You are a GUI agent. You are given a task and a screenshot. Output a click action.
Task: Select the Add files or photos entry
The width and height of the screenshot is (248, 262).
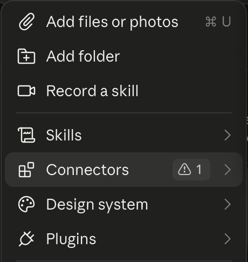coord(123,22)
